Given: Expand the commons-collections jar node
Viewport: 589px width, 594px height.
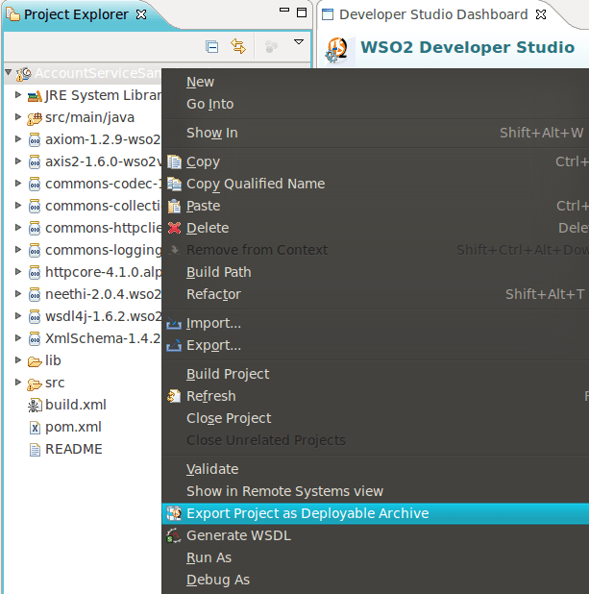Looking at the screenshot, I should coord(18,205).
